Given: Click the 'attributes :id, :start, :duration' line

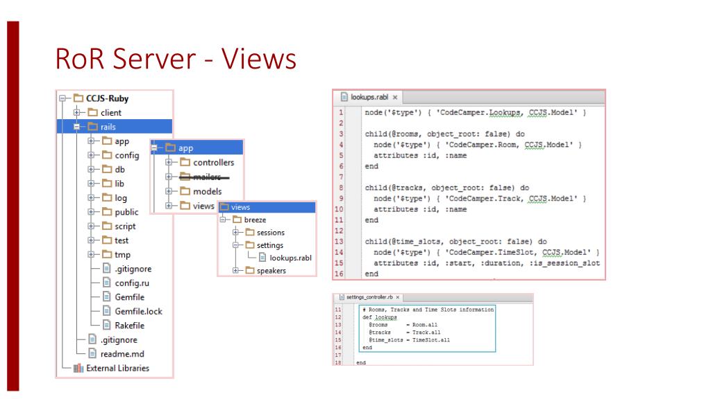Looking at the screenshot, I should coord(487,263).
